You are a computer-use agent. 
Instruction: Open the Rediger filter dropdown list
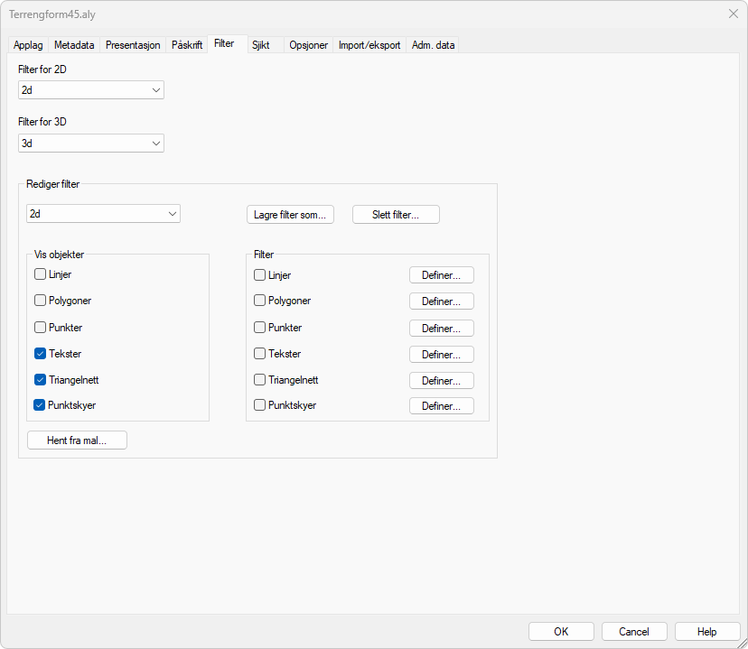(103, 214)
